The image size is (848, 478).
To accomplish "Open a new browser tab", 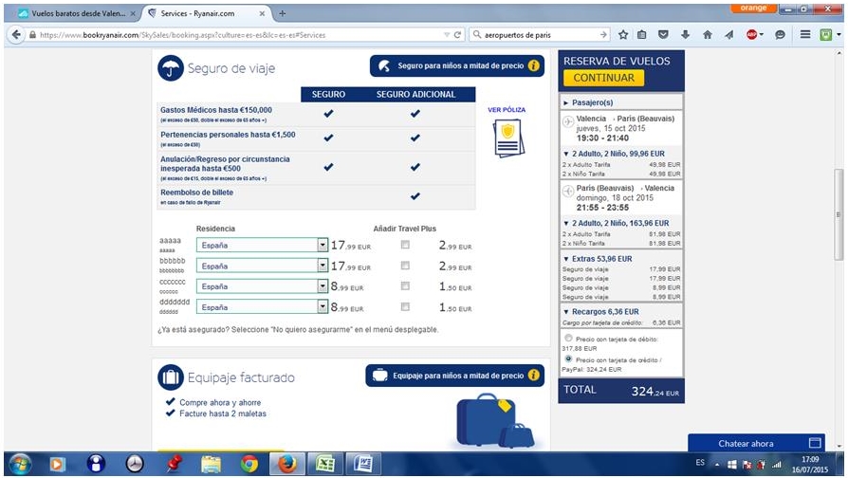I will [x=282, y=13].
